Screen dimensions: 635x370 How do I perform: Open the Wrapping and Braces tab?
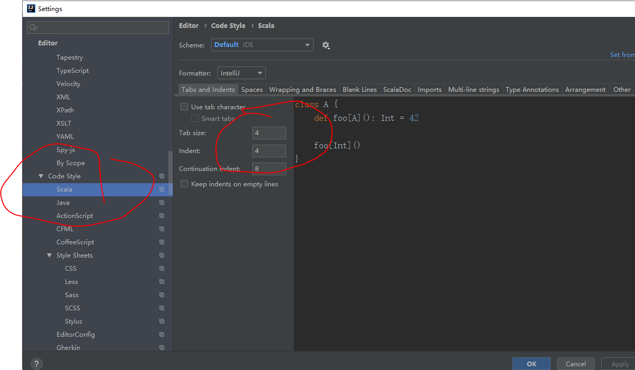(x=302, y=90)
